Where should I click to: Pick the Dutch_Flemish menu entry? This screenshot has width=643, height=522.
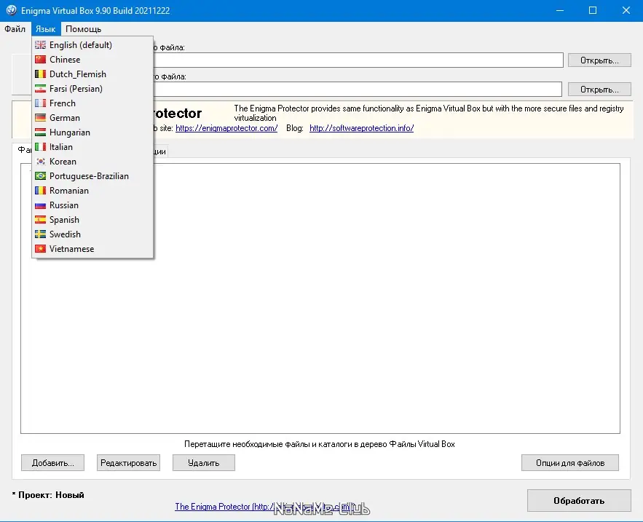[92, 74]
